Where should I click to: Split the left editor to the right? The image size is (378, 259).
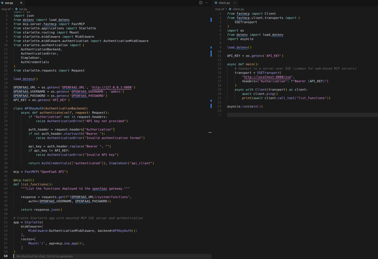pos(201,3)
